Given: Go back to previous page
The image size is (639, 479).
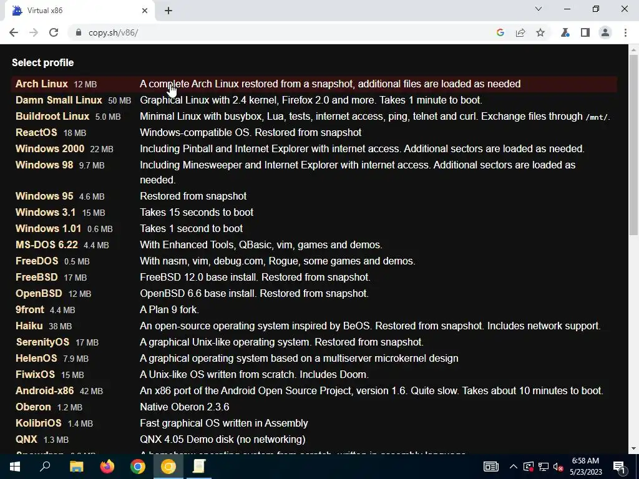Looking at the screenshot, I should pyautogui.click(x=14, y=32).
